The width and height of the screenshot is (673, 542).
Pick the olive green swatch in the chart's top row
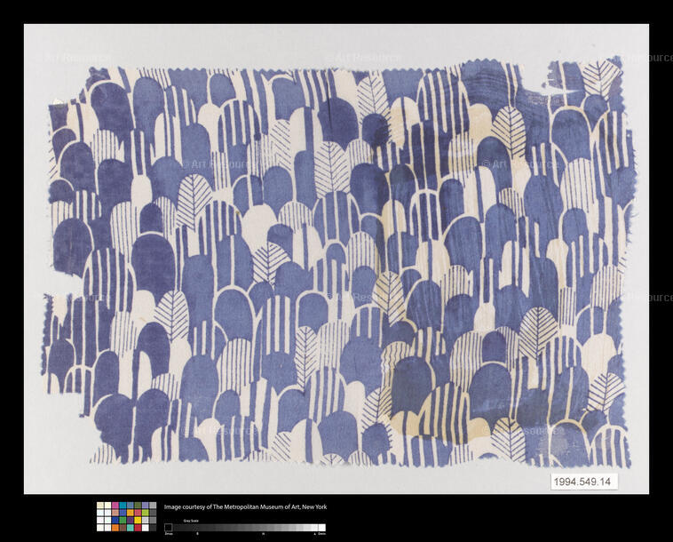[x=138, y=506]
